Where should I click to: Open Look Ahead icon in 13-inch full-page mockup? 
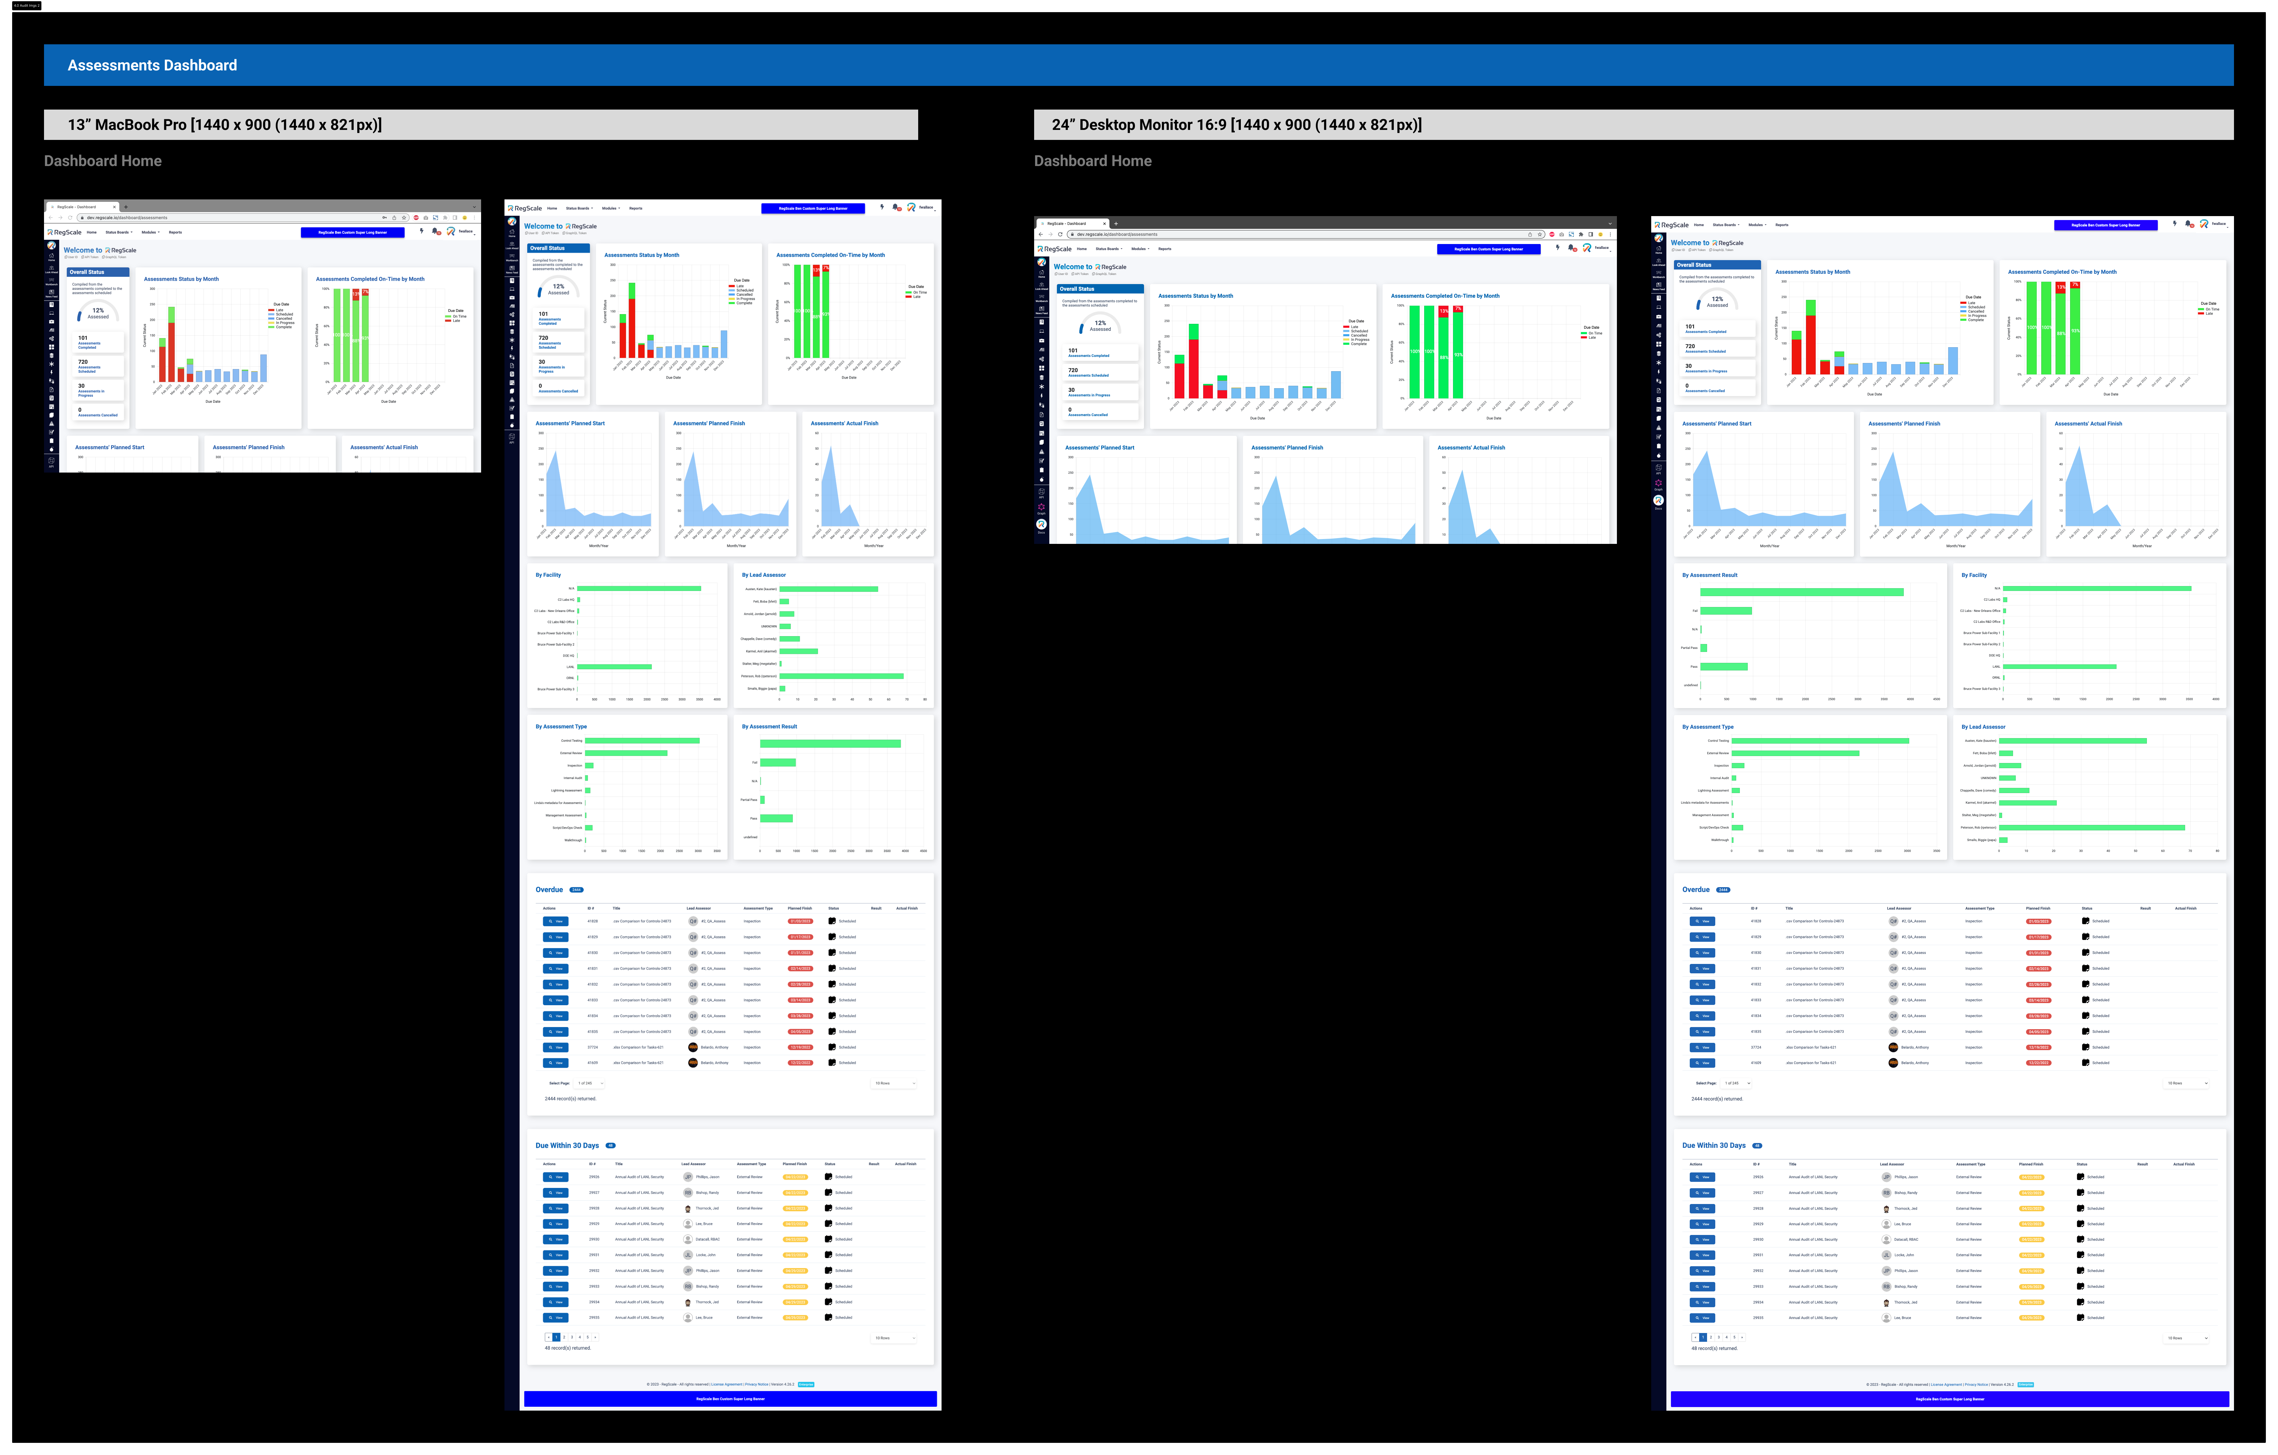[512, 246]
